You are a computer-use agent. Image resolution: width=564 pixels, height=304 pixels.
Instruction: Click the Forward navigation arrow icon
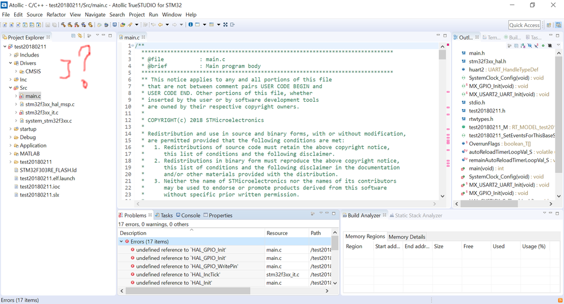174,24
